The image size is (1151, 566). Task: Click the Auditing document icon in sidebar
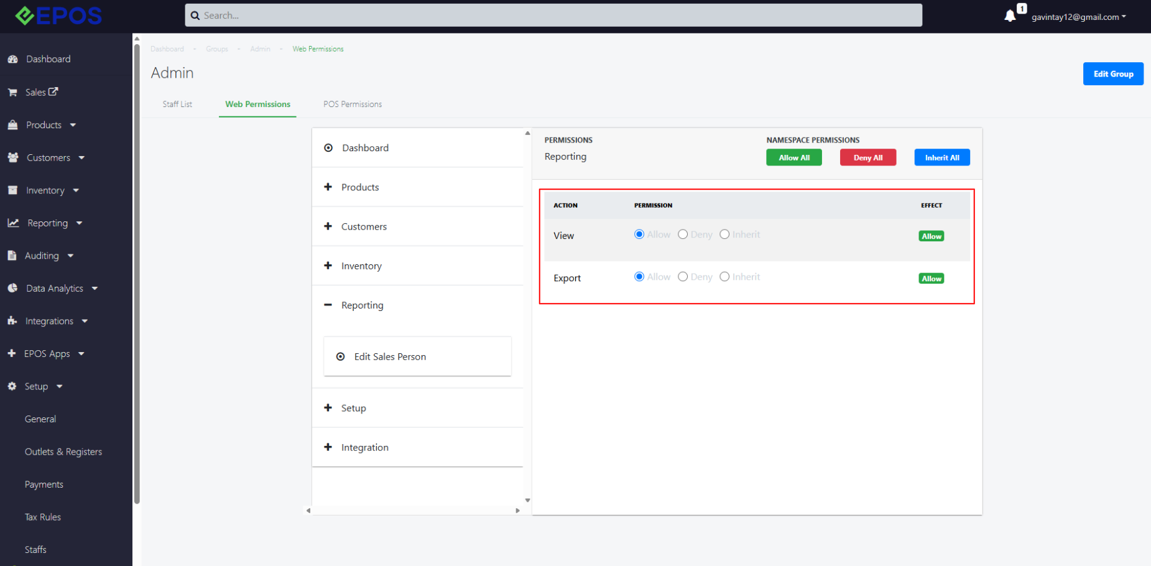[12, 256]
